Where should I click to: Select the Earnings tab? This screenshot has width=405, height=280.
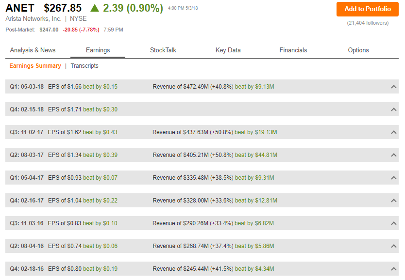[98, 50]
